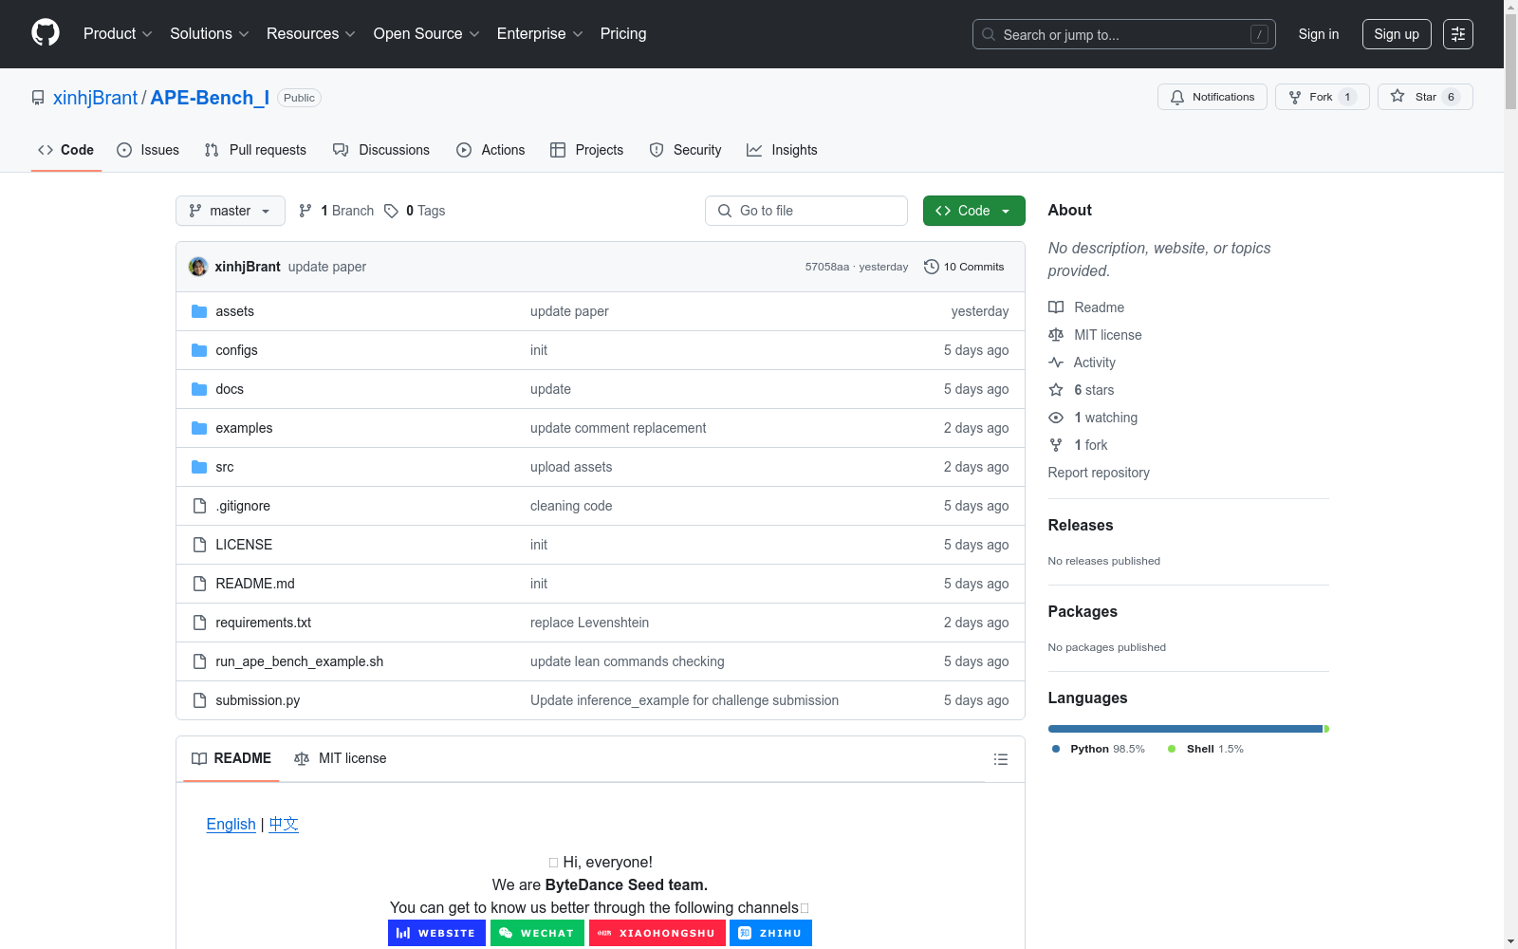The width and height of the screenshot is (1518, 949).
Task: Click the configs folder icon
Action: point(199,350)
